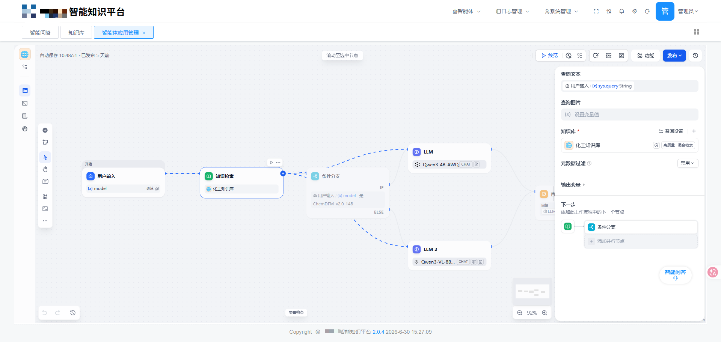This screenshot has height=342, width=721.
Task: Organize nodes with the blocks layout icon
Action: (x=45, y=197)
